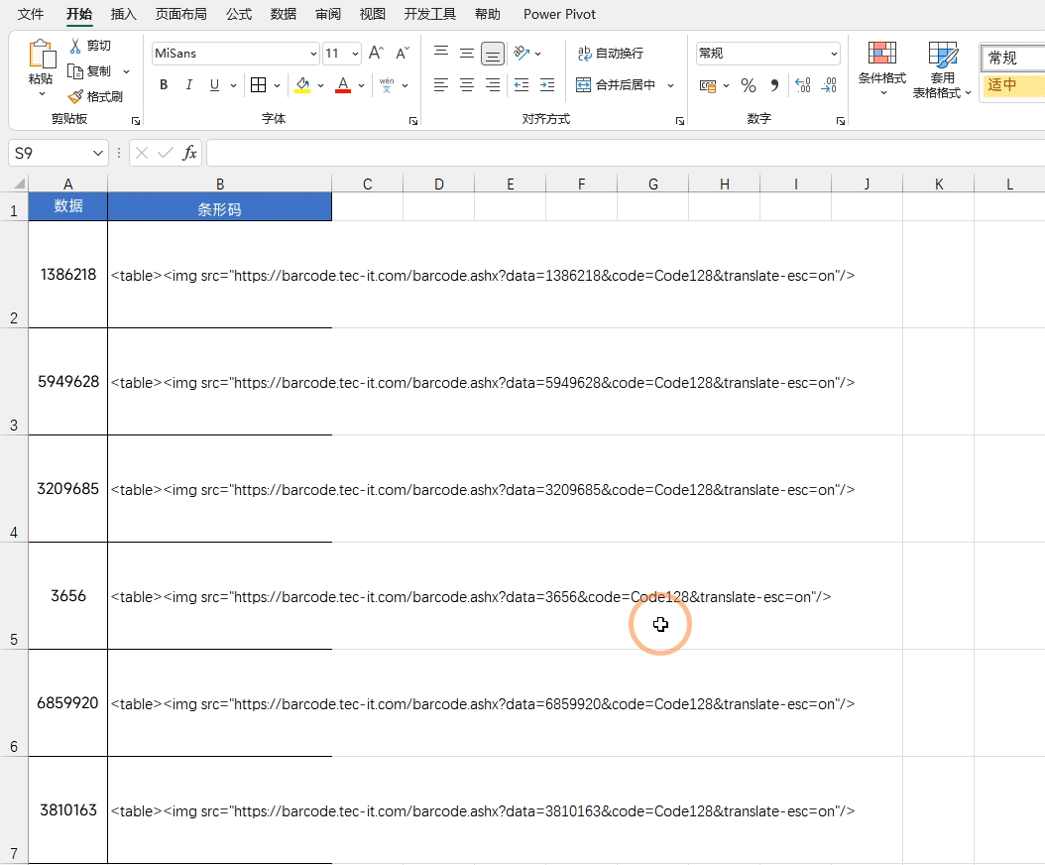Apply the 常规 cell style swatch
1045x865 pixels.
[x=1013, y=58]
